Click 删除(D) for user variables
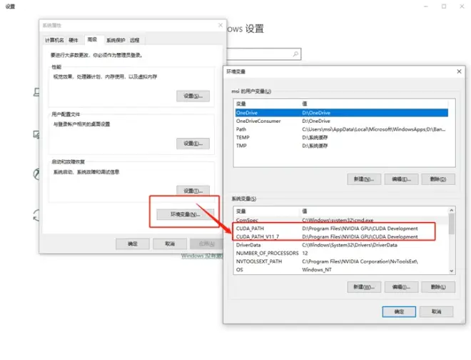Screen dimensions: 471x360 pos(438,179)
